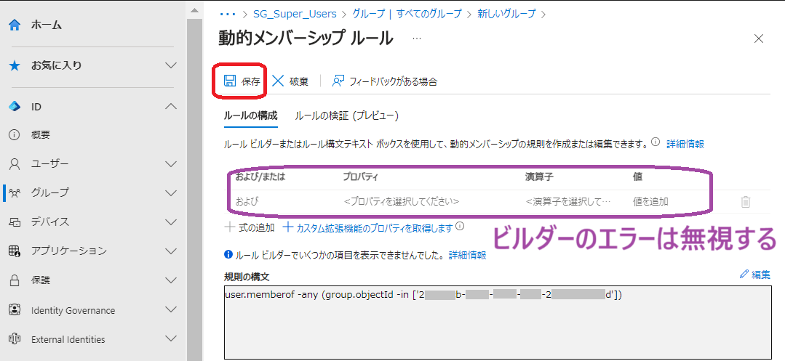Expand the グループ menu chevron

click(171, 193)
